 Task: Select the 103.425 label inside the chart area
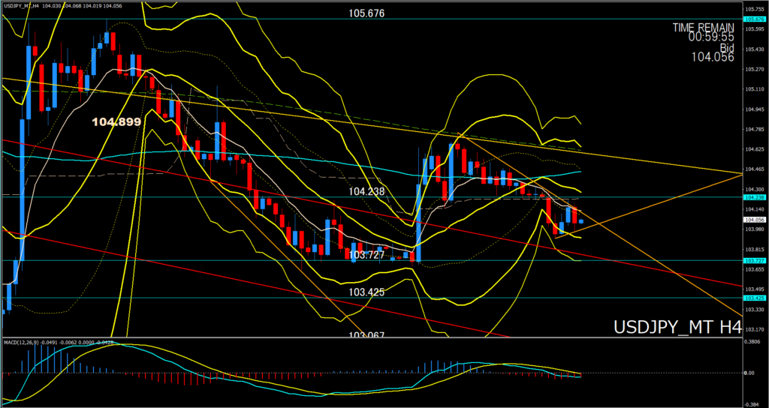366,292
